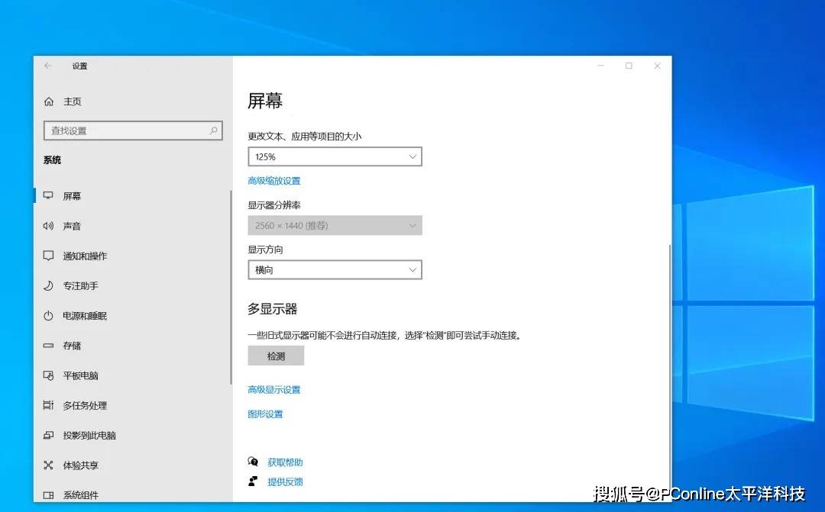Open the 图形设置 link

(x=265, y=414)
